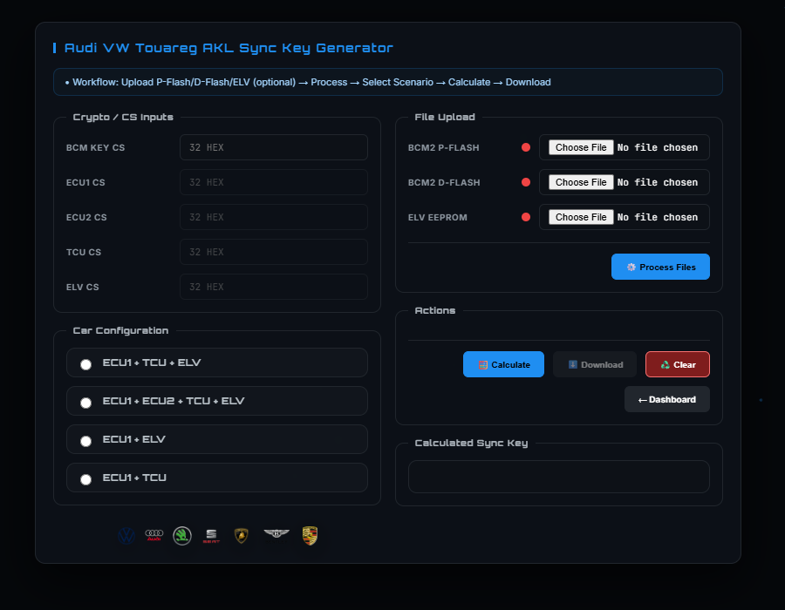Image resolution: width=785 pixels, height=610 pixels.
Task: Click the BCM KEY CS hex input field
Action: [273, 147]
